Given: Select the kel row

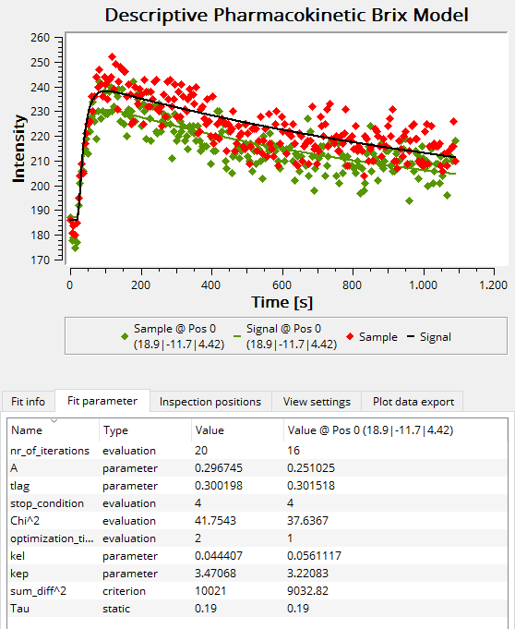Looking at the screenshot, I should (x=257, y=556).
